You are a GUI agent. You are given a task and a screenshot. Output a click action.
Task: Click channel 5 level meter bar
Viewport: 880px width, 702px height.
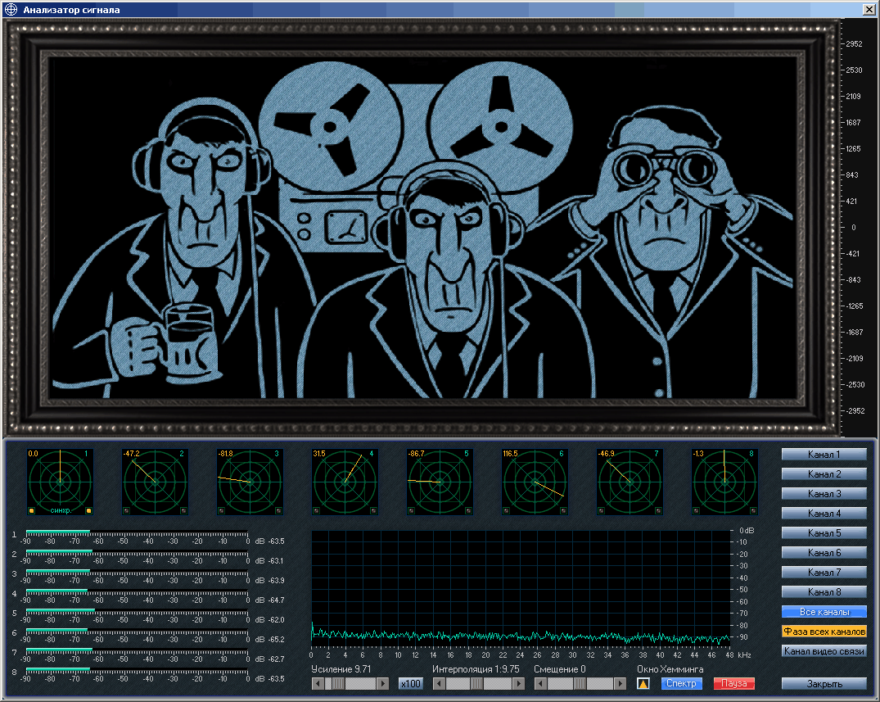click(x=137, y=610)
